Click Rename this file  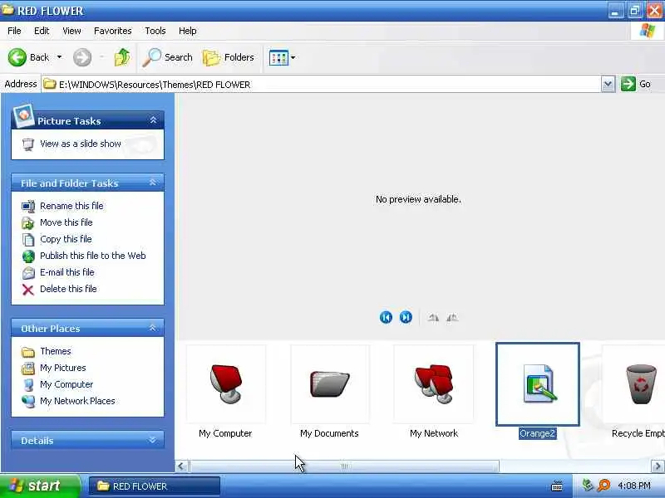[x=71, y=206]
